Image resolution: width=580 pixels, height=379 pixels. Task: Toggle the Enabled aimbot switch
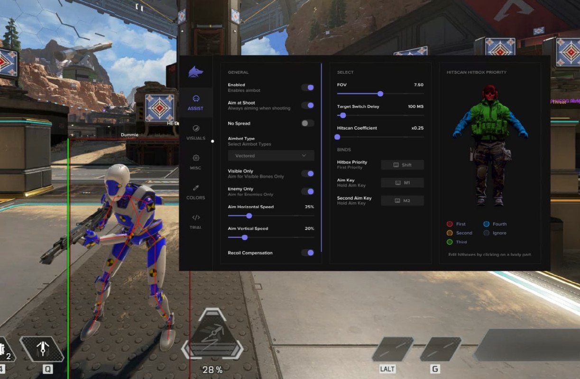308,88
